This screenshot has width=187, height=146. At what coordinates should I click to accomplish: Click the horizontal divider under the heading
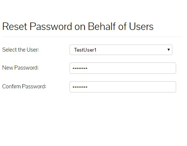92,37
